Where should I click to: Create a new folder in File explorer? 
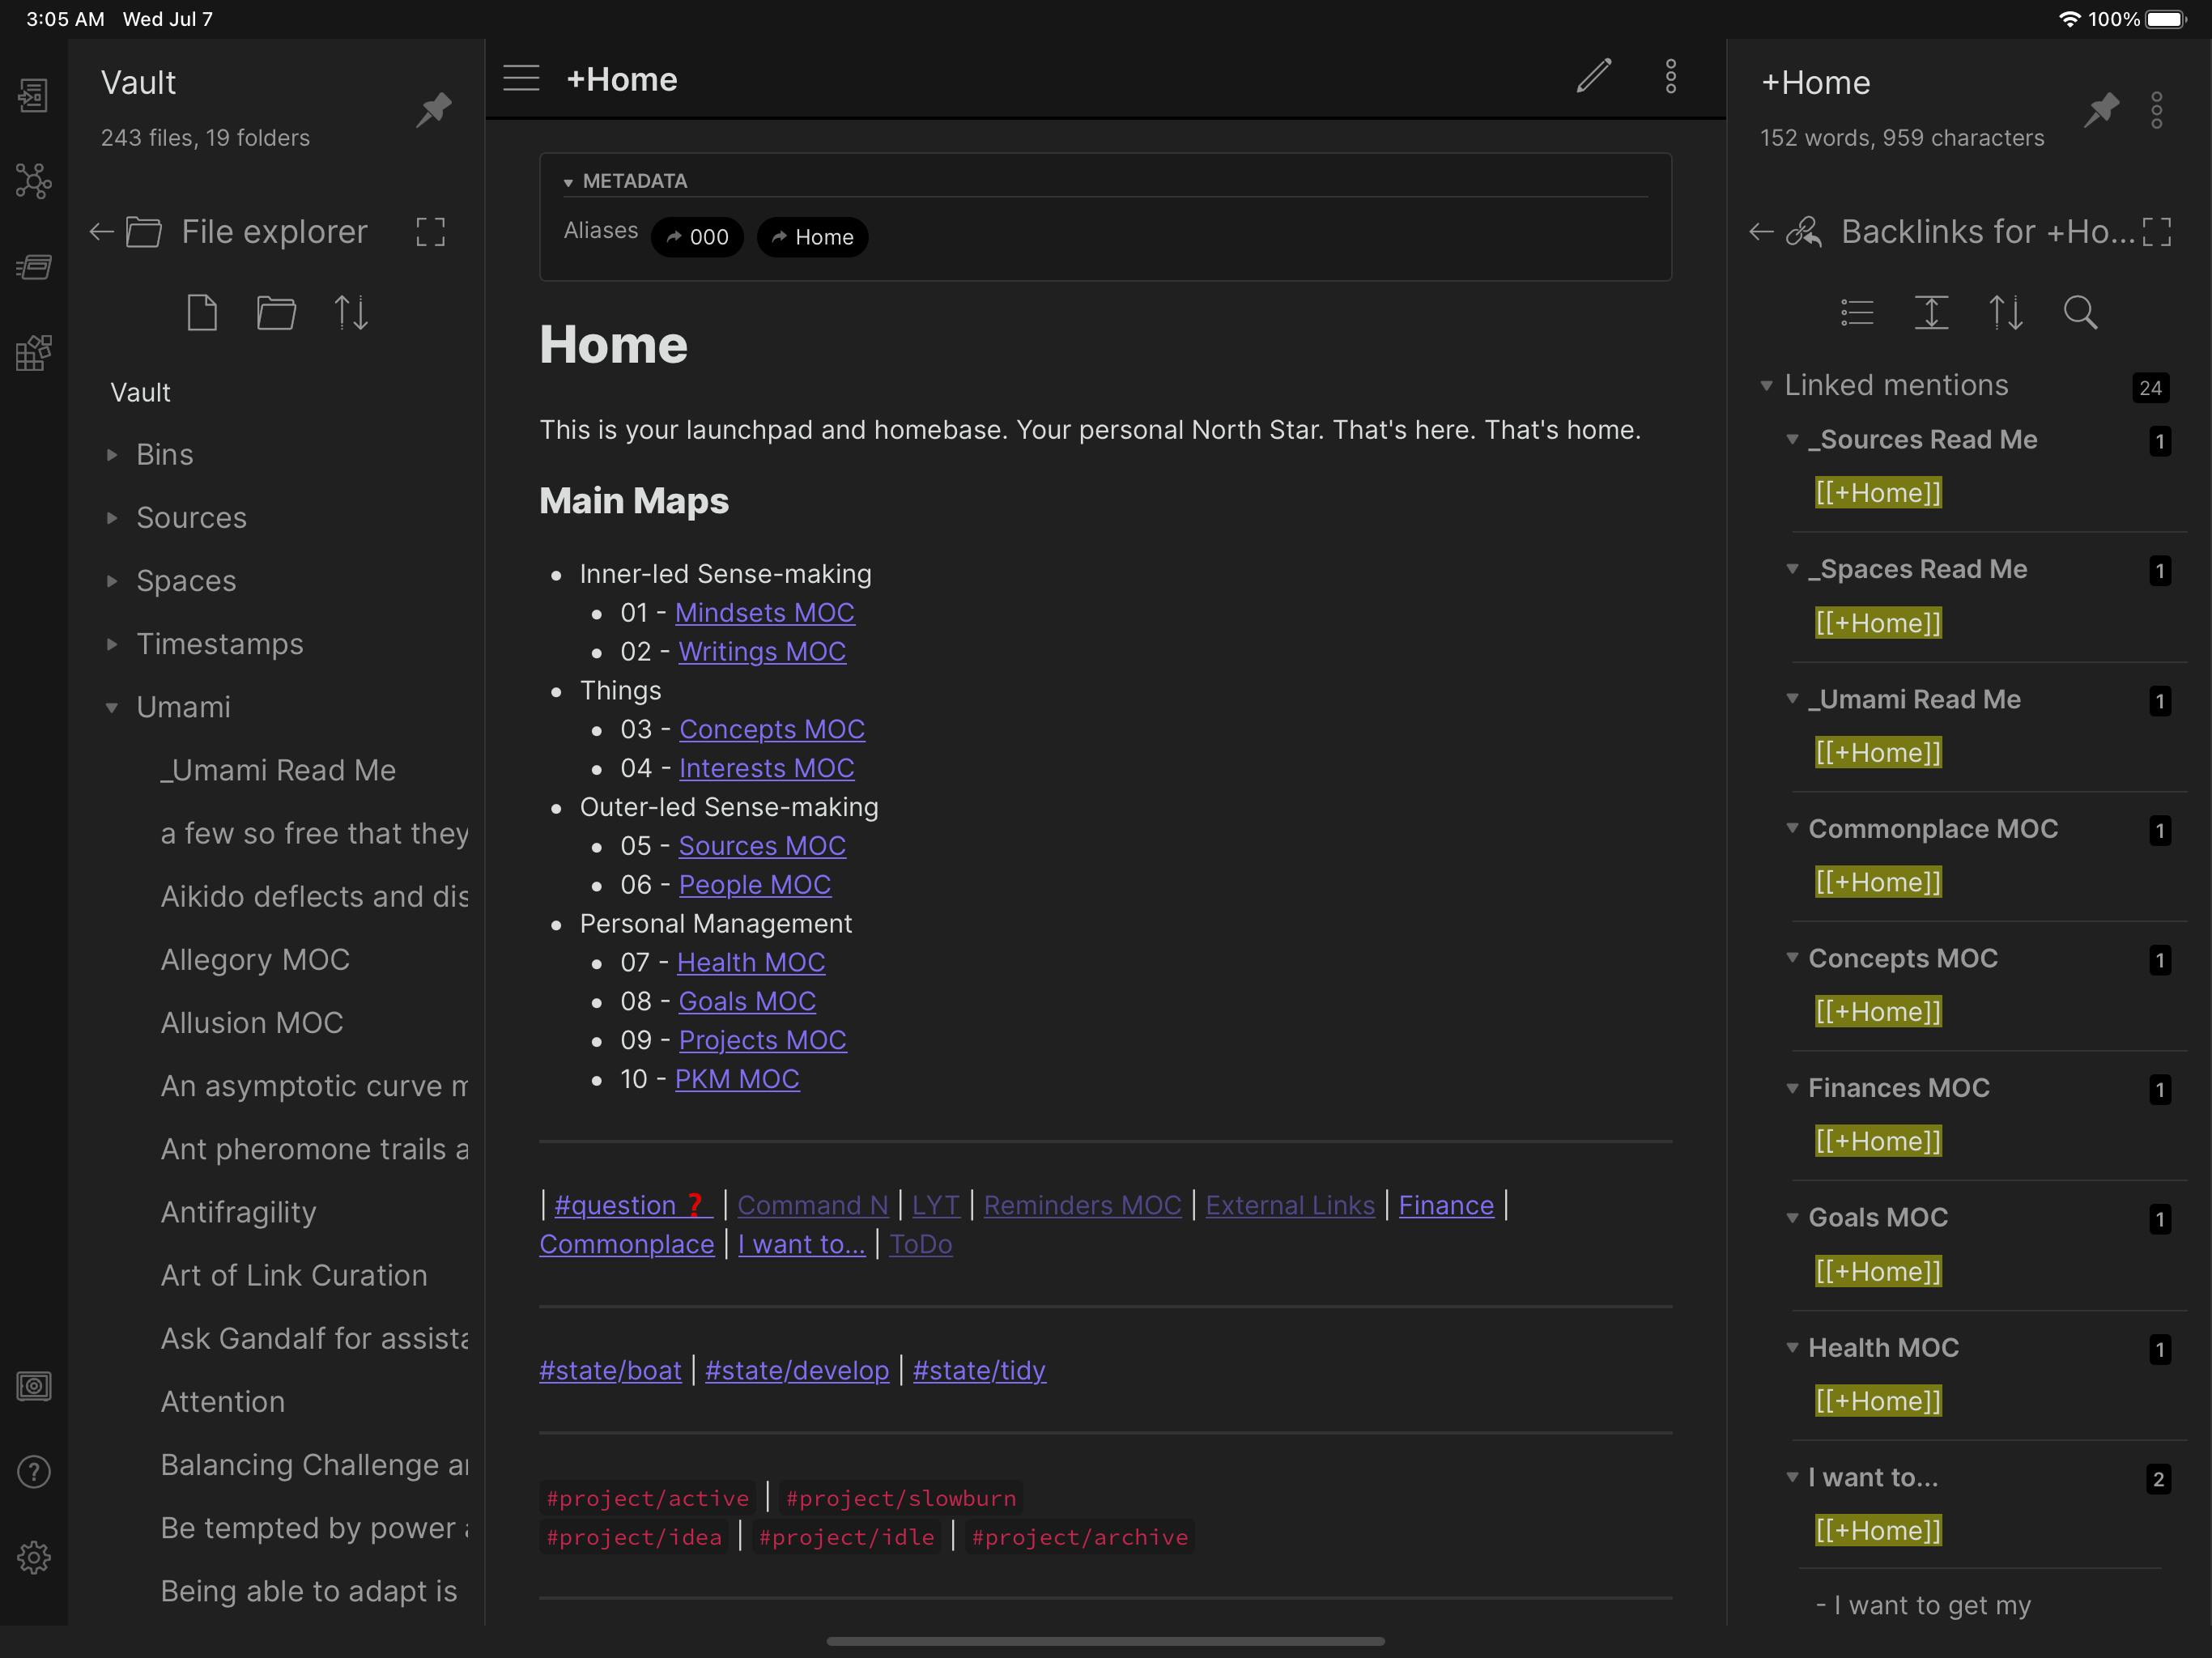[276, 312]
